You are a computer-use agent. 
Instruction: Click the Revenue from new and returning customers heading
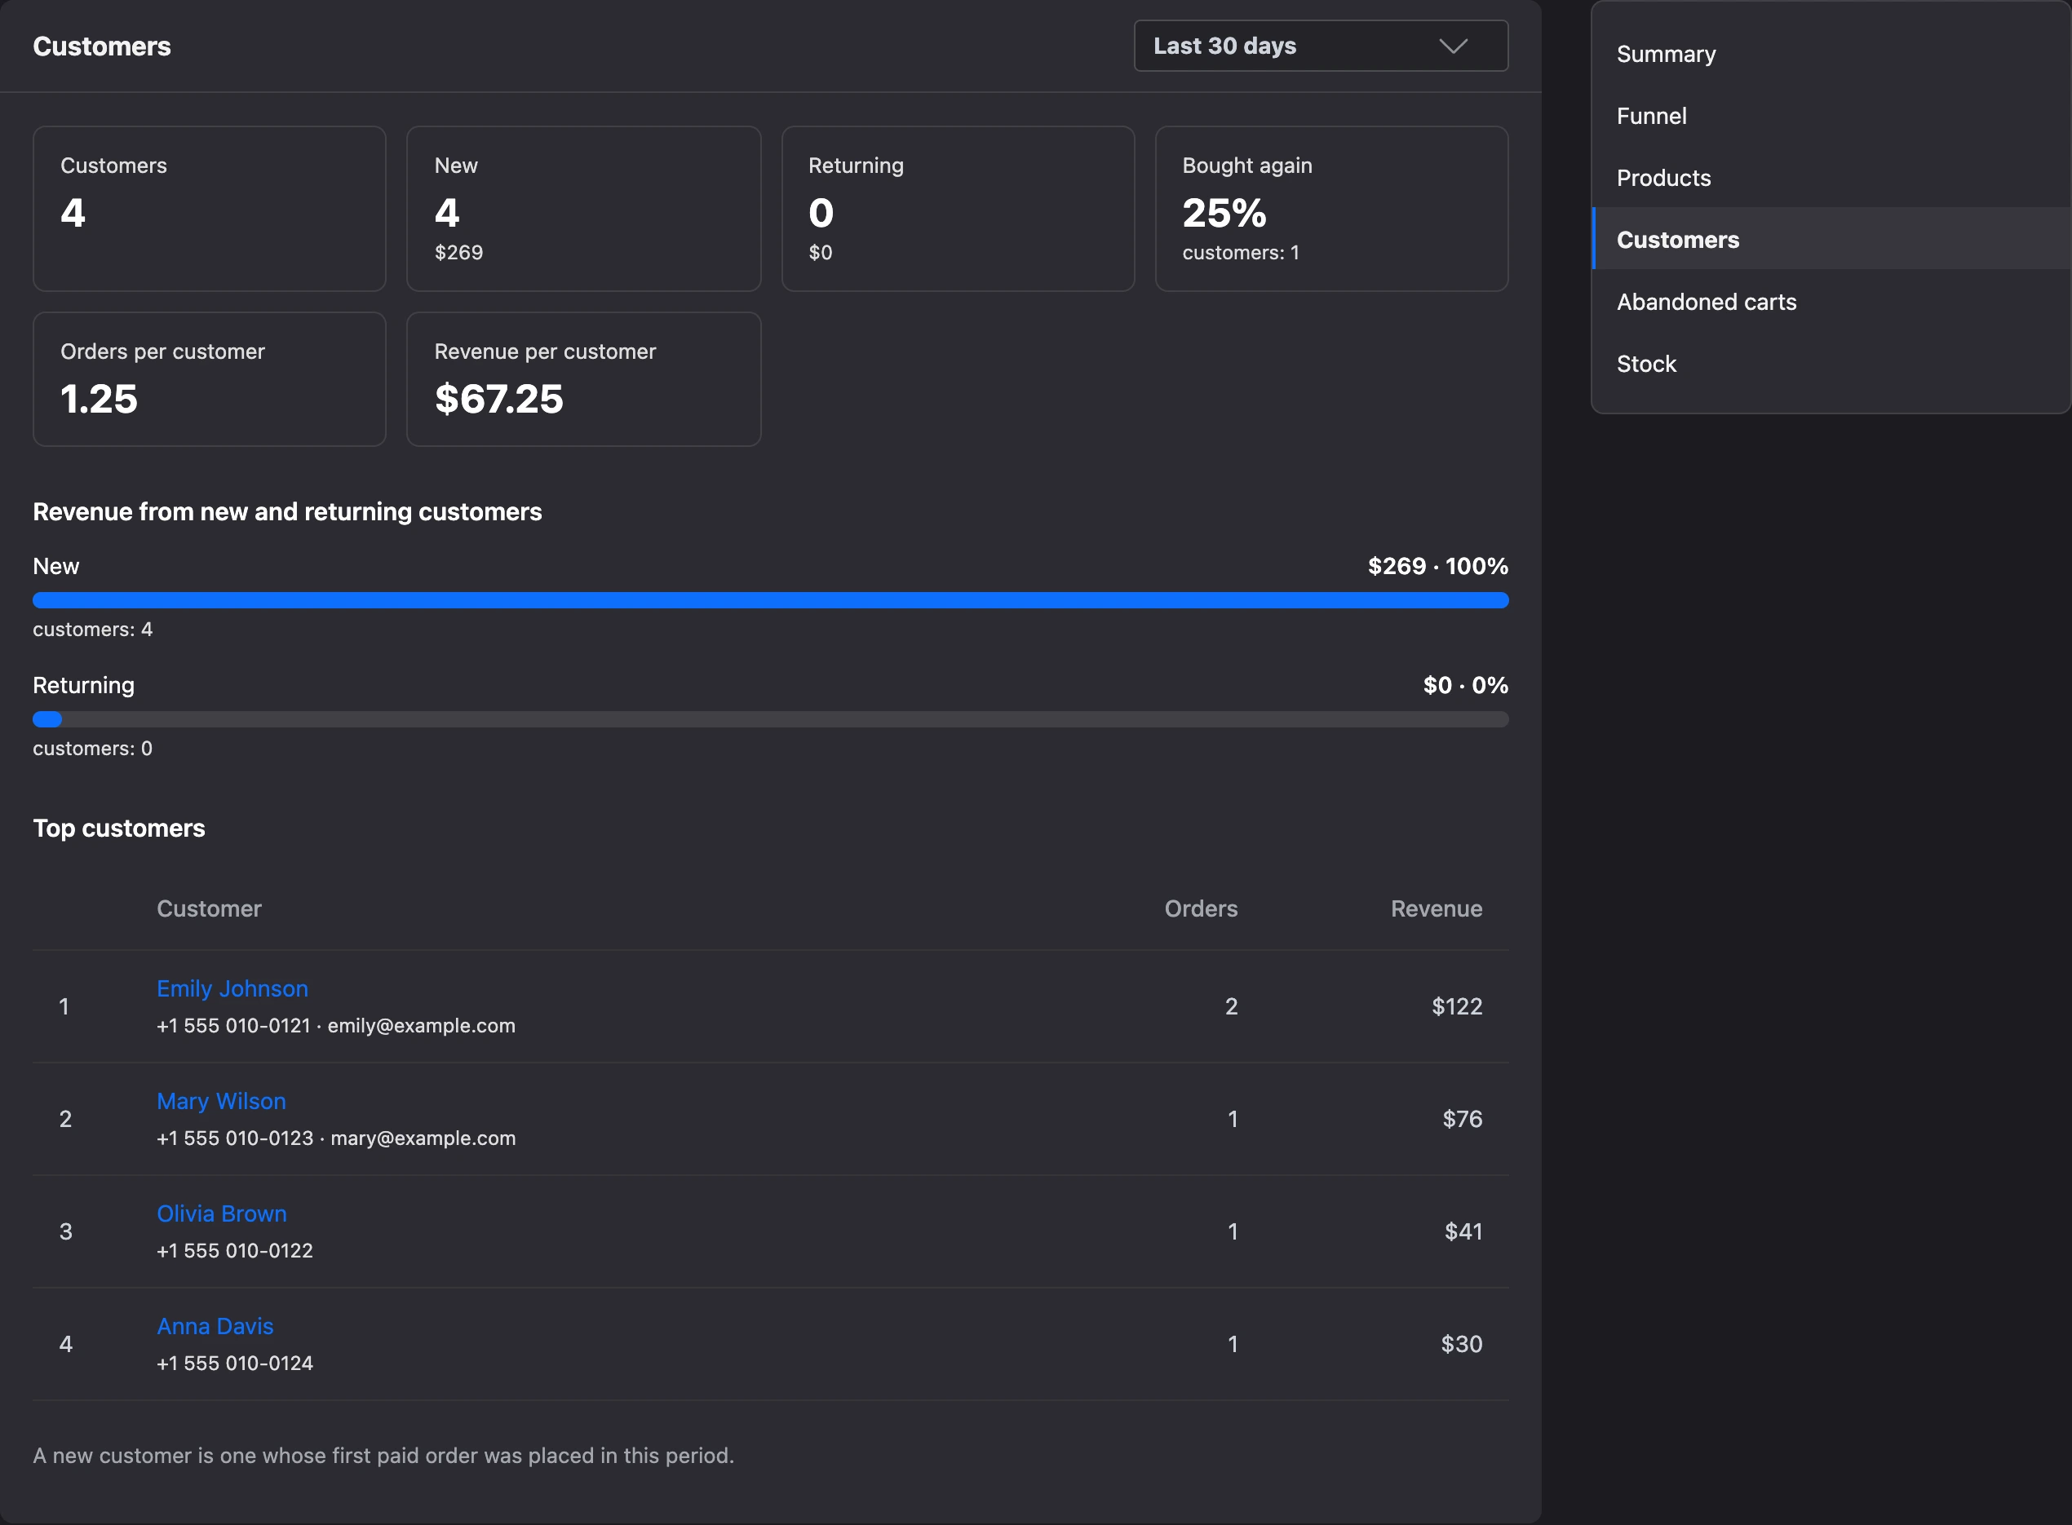coord(287,512)
